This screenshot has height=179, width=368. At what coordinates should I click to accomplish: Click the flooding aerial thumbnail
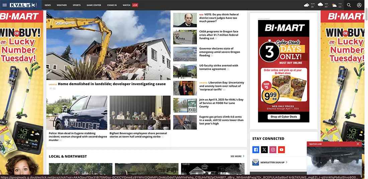tap(185, 54)
